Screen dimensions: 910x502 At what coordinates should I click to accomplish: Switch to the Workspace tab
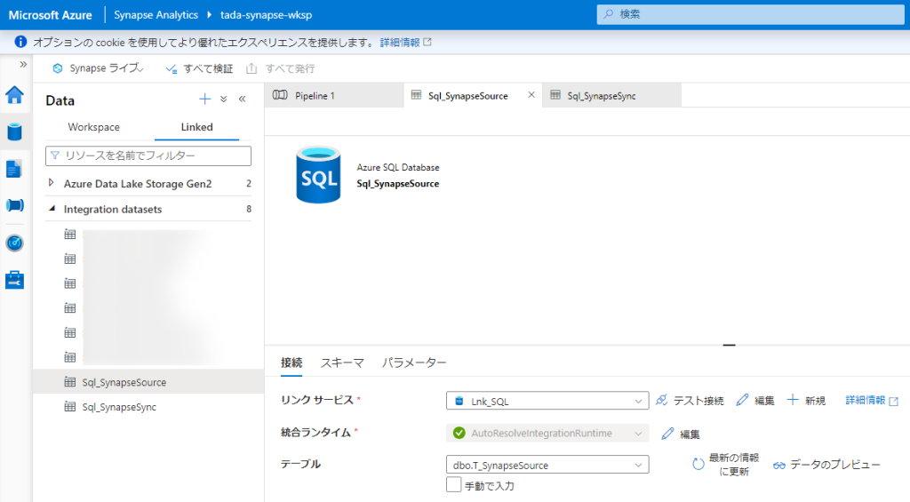tap(93, 127)
